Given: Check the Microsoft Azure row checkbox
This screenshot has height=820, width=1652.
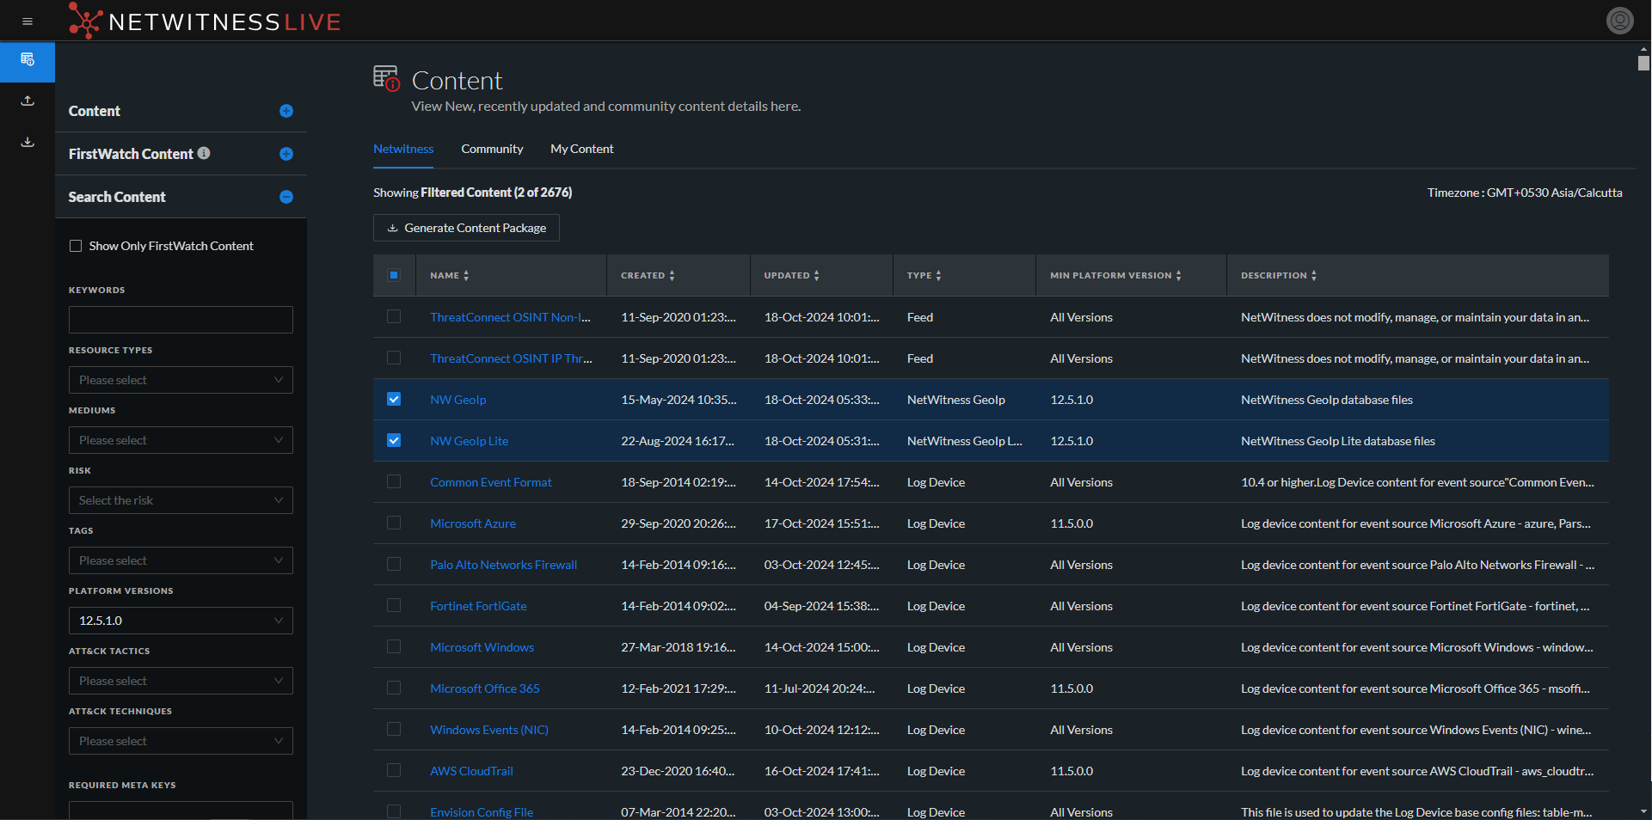Looking at the screenshot, I should pyautogui.click(x=394, y=523).
